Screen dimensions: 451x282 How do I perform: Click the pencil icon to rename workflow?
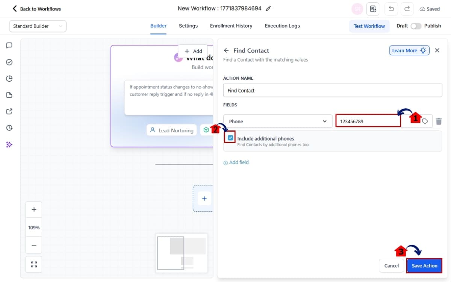click(268, 9)
